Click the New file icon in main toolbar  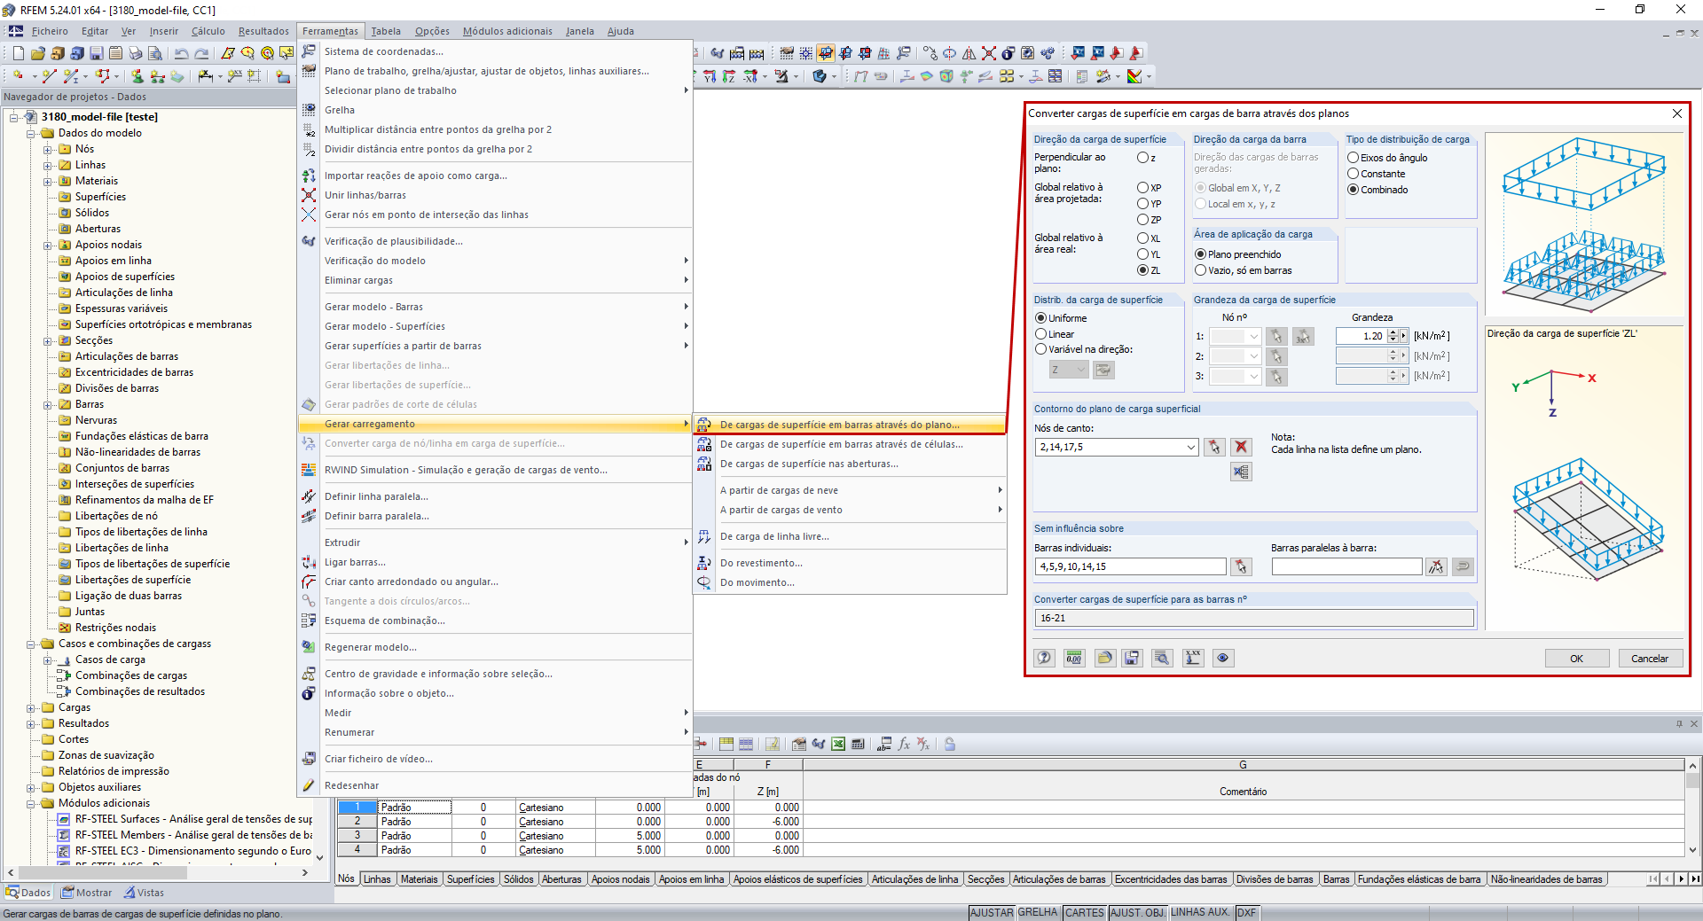click(17, 53)
